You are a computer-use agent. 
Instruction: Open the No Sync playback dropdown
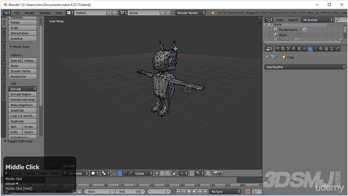coord(225,191)
